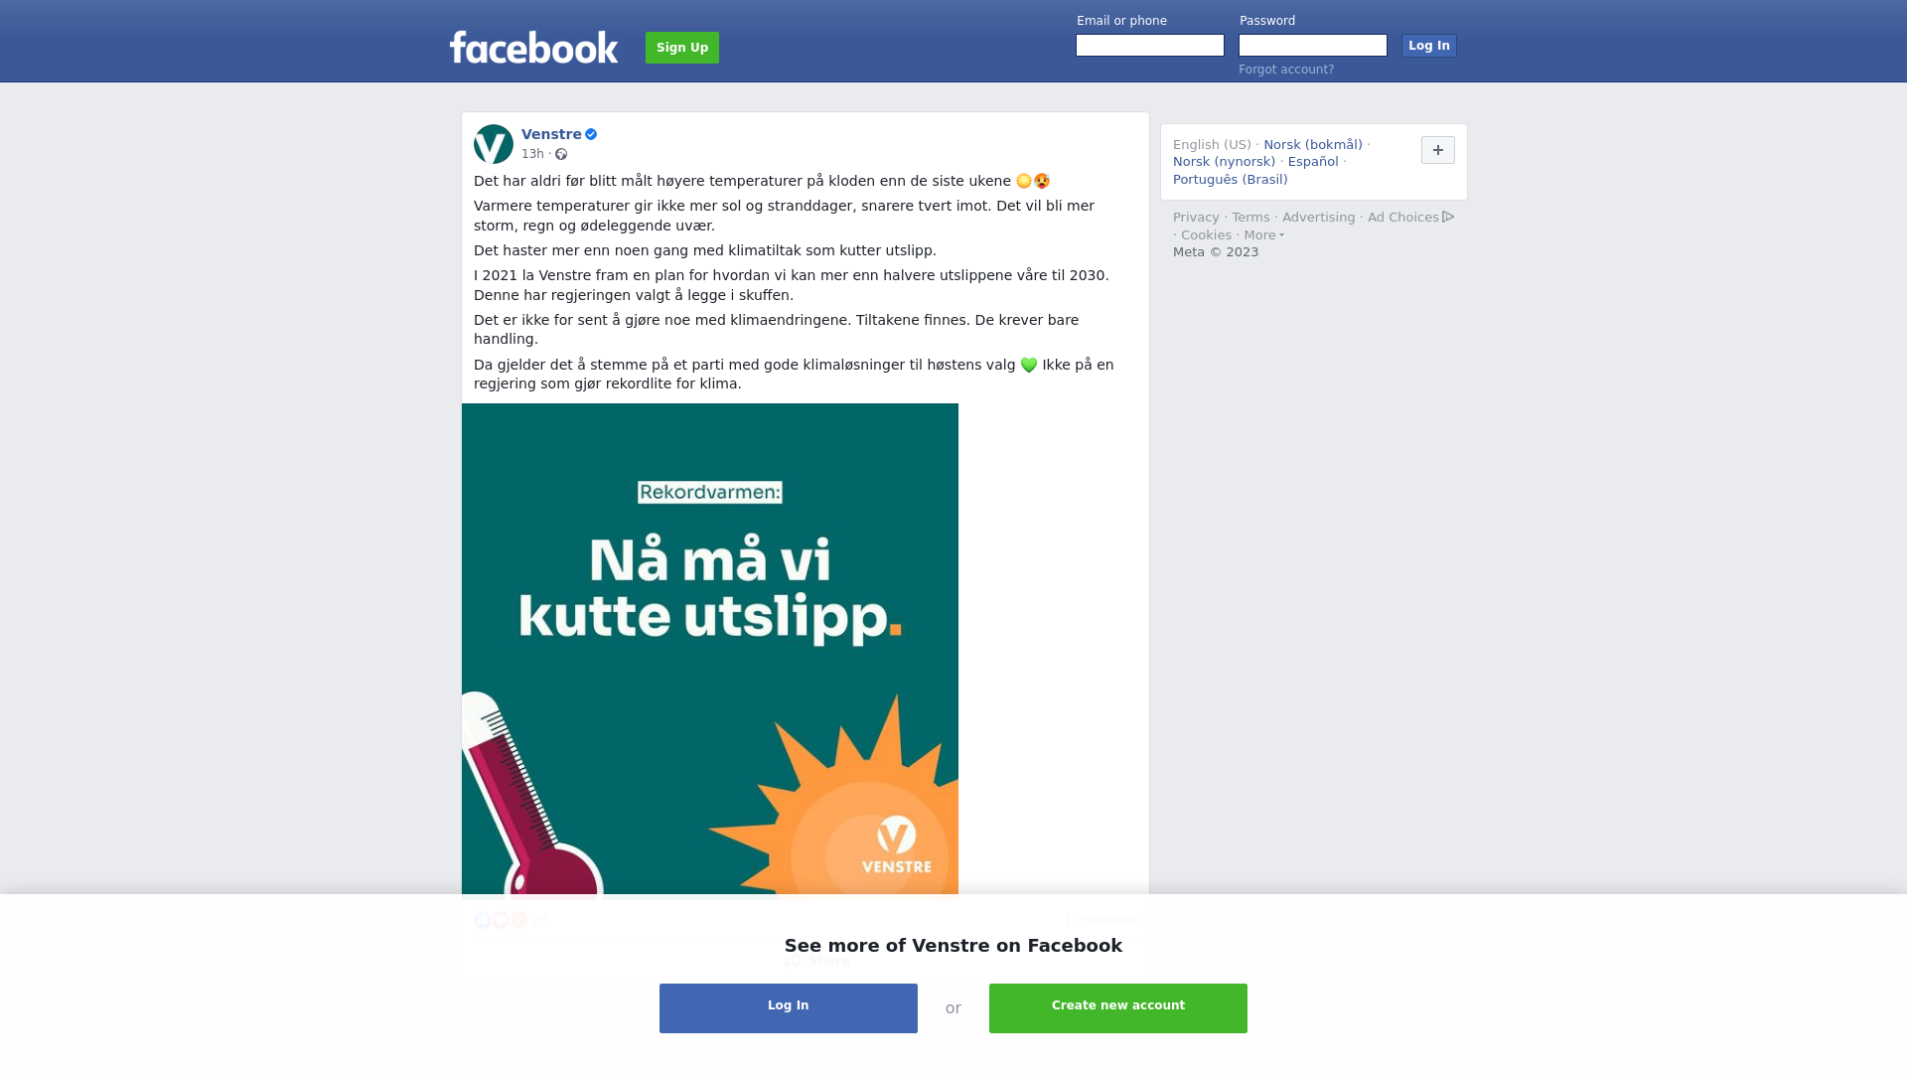Open the Forgot account link
1907x1073 pixels.
point(1286,70)
